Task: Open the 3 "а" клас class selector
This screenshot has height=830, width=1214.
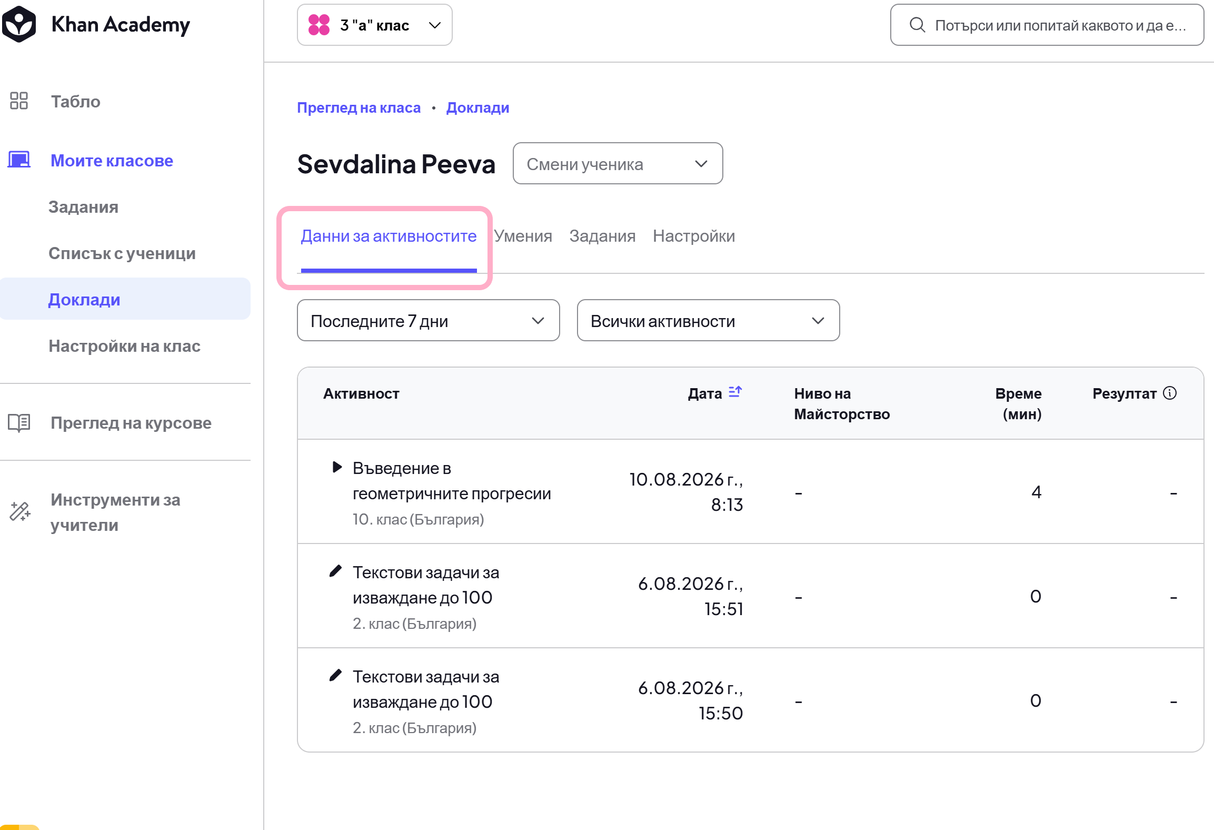Action: 375,25
